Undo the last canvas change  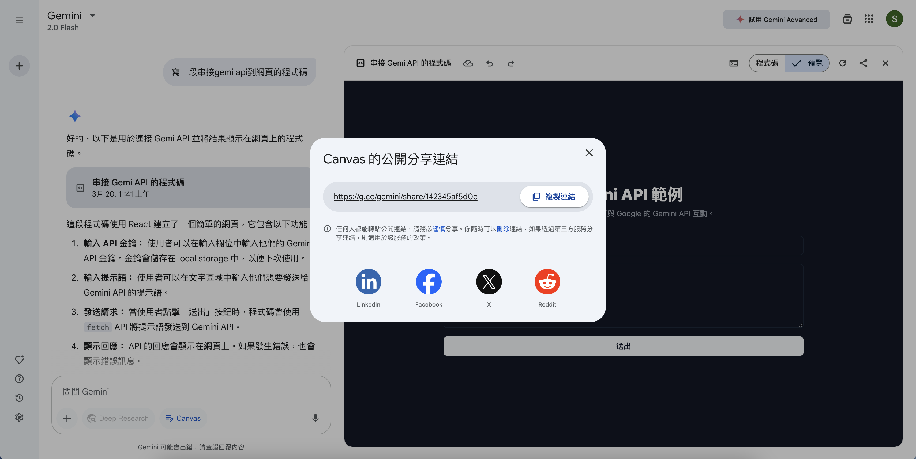pyautogui.click(x=490, y=63)
